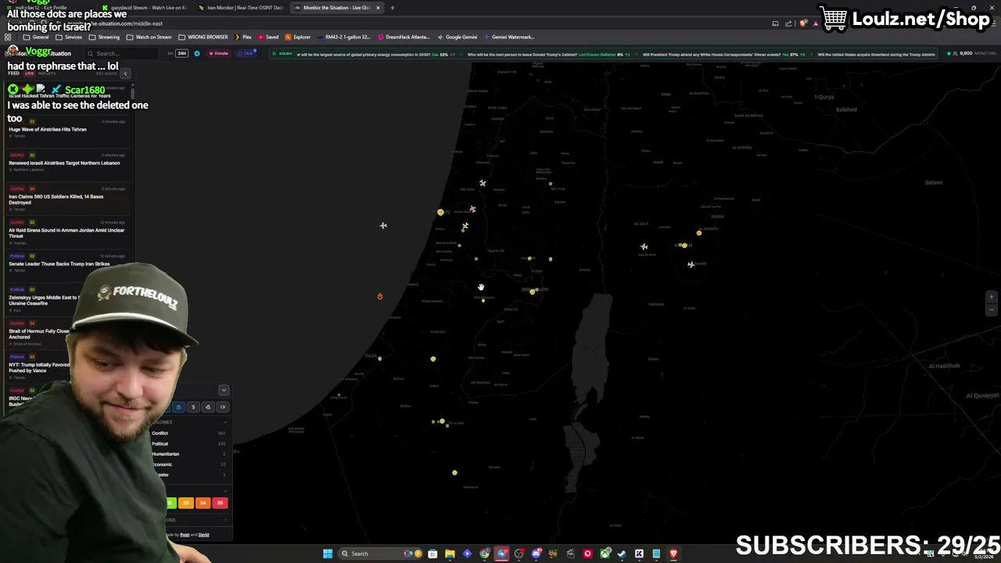Click the dashboard Search field
This screenshot has height=563, width=1001.
(121, 53)
